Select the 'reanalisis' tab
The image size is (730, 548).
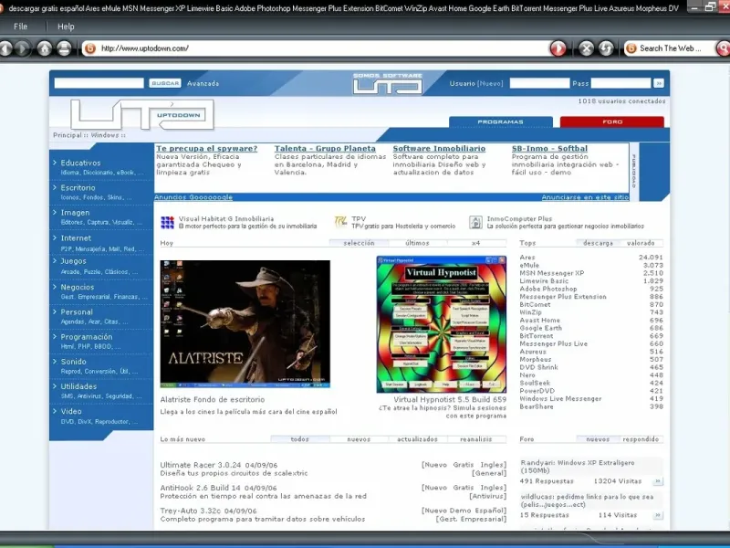(475, 439)
